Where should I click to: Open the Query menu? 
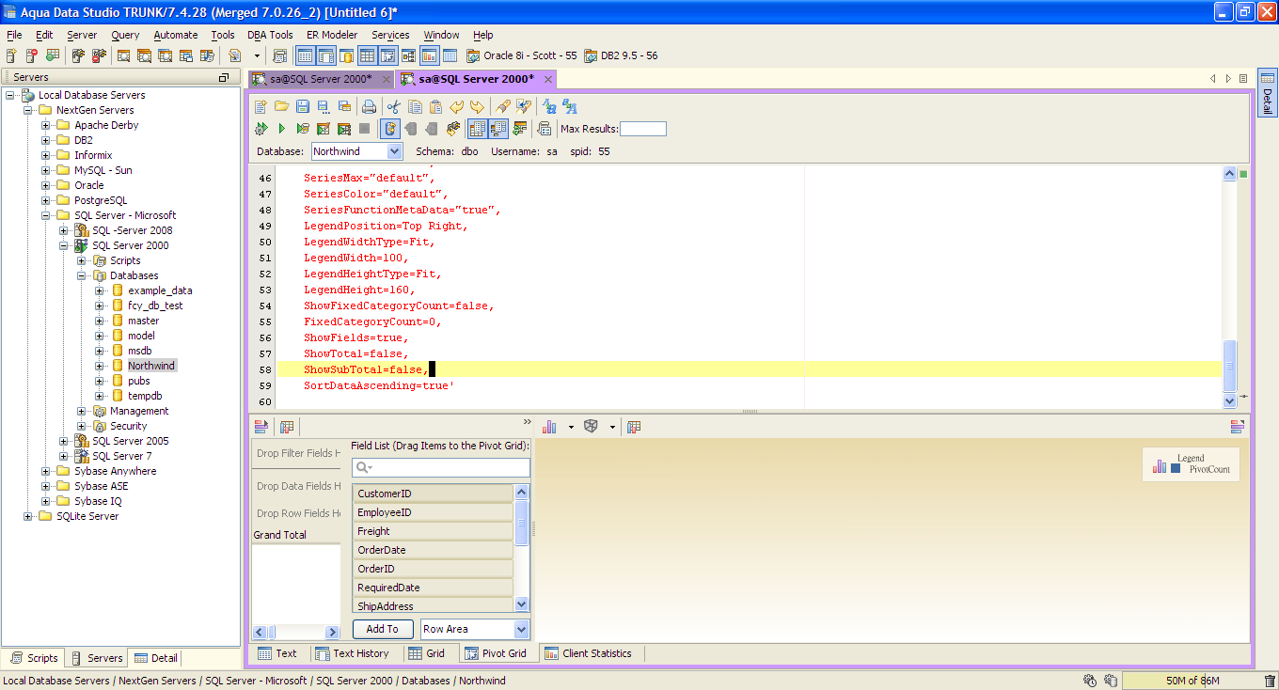click(x=125, y=35)
